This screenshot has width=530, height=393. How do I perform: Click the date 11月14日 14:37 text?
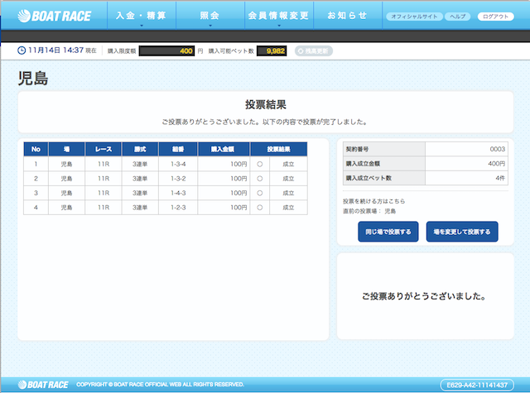click(55, 50)
